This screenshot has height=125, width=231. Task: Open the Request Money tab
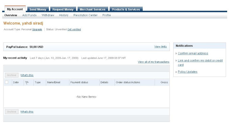[x=63, y=9]
